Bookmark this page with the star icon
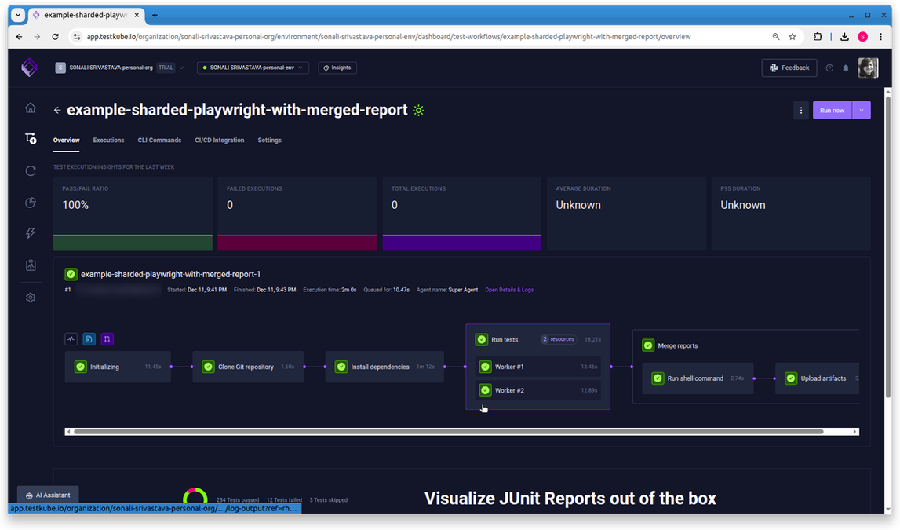Screen dimensions: 900x530 [793, 37]
